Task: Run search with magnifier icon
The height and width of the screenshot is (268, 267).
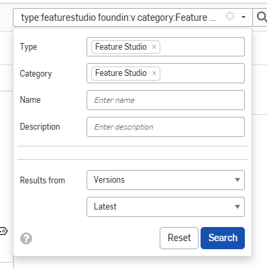Action: point(261,17)
